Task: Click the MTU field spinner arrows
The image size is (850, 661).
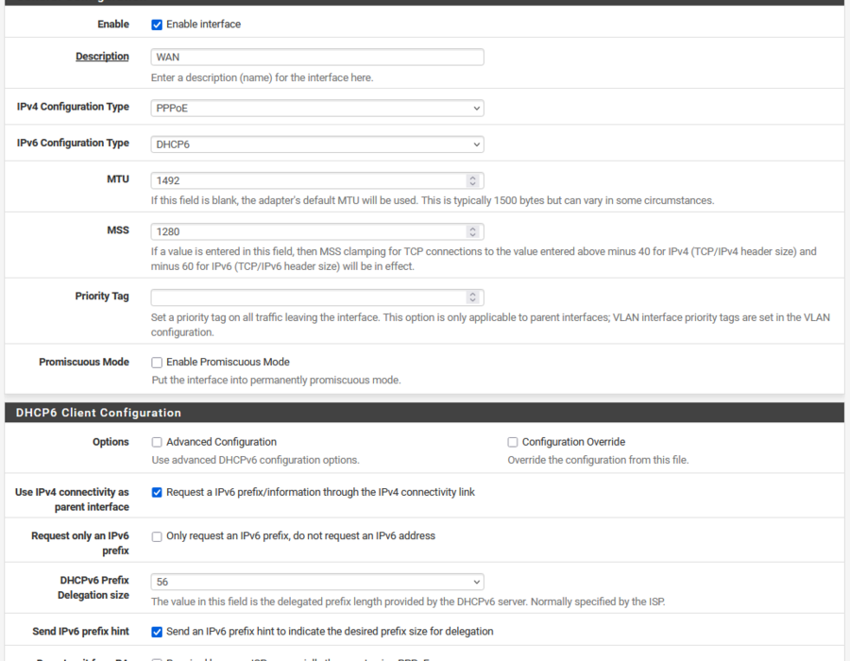Action: (473, 181)
